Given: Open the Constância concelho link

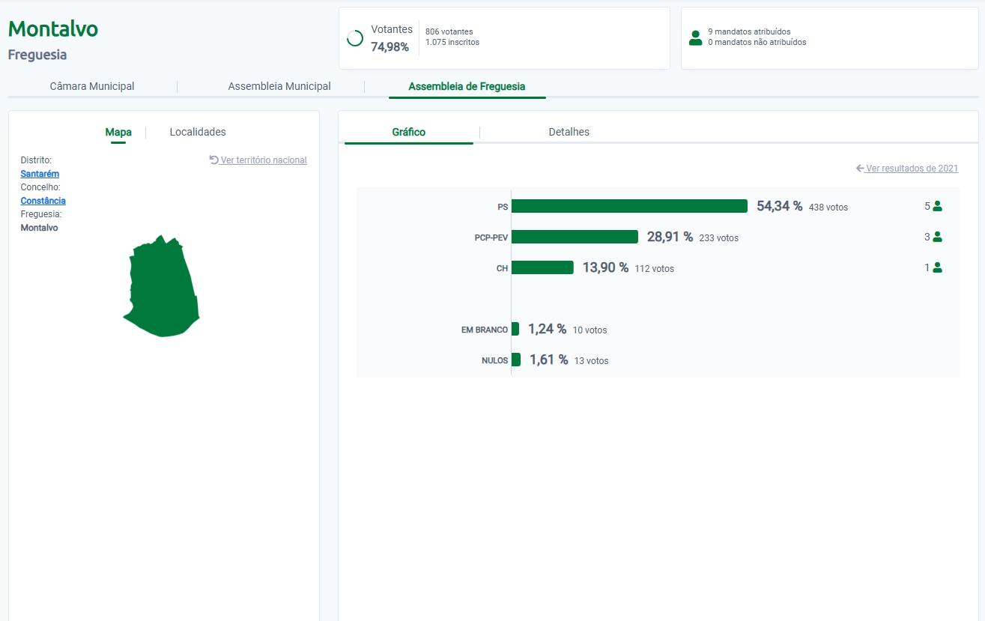Looking at the screenshot, I should pyautogui.click(x=43, y=201).
